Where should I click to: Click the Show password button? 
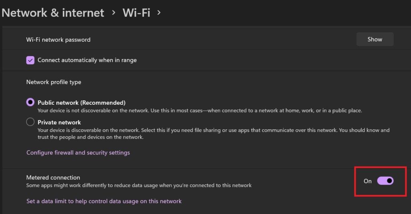(375, 39)
